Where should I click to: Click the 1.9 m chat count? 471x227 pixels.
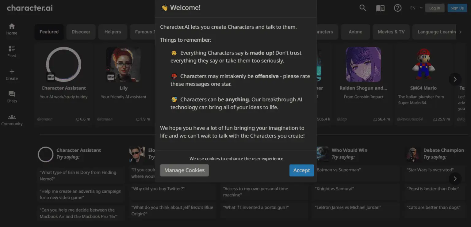[143, 119]
